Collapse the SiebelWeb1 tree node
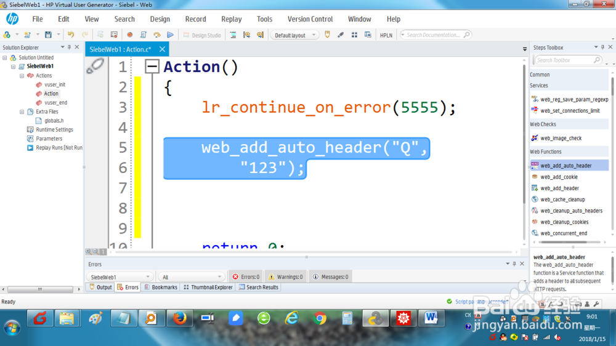Viewport: 616px width, 346px height. pyautogui.click(x=14, y=66)
